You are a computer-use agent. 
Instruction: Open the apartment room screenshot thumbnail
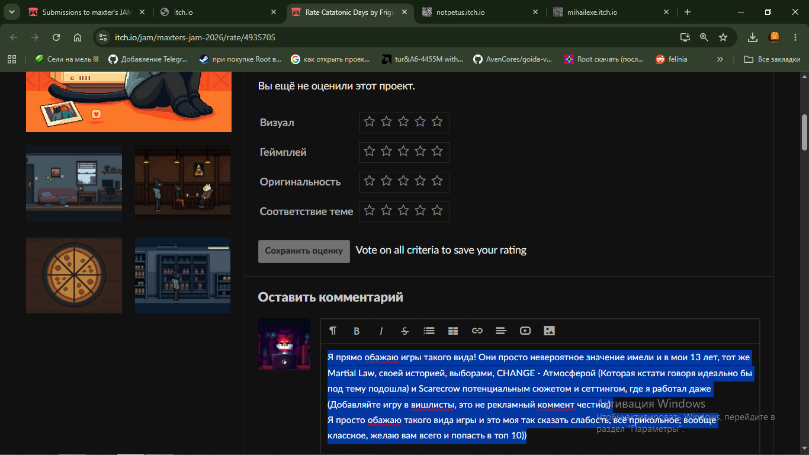74,183
